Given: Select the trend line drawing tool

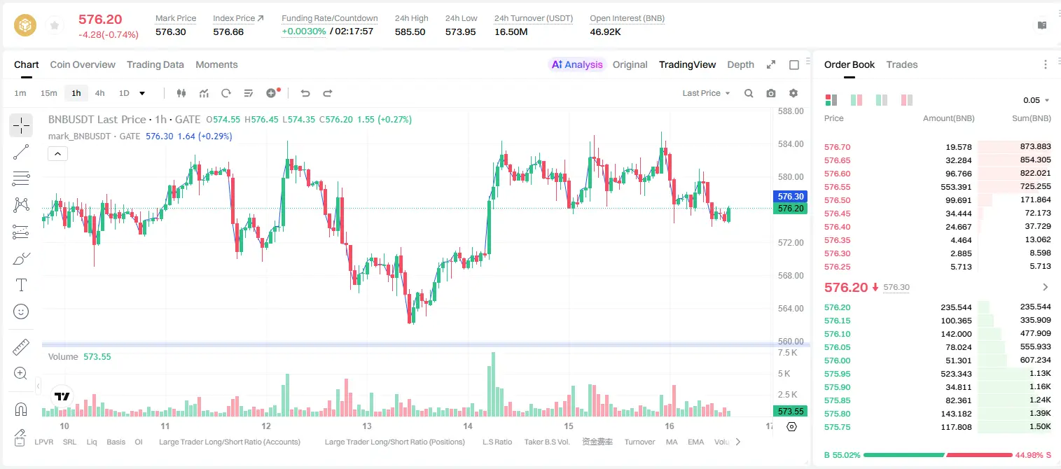Looking at the screenshot, I should (x=21, y=152).
